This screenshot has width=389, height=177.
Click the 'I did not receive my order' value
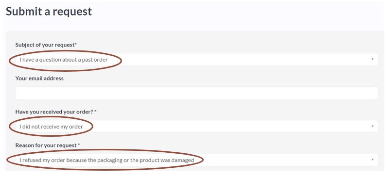[51, 127]
